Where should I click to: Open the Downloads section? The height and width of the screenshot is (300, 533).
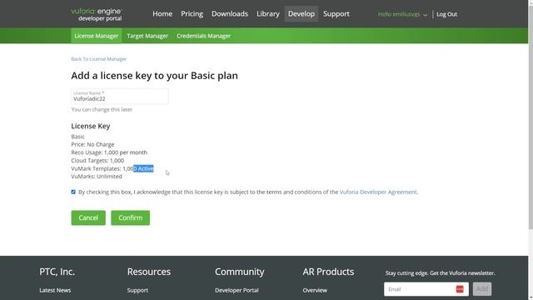[x=230, y=14]
